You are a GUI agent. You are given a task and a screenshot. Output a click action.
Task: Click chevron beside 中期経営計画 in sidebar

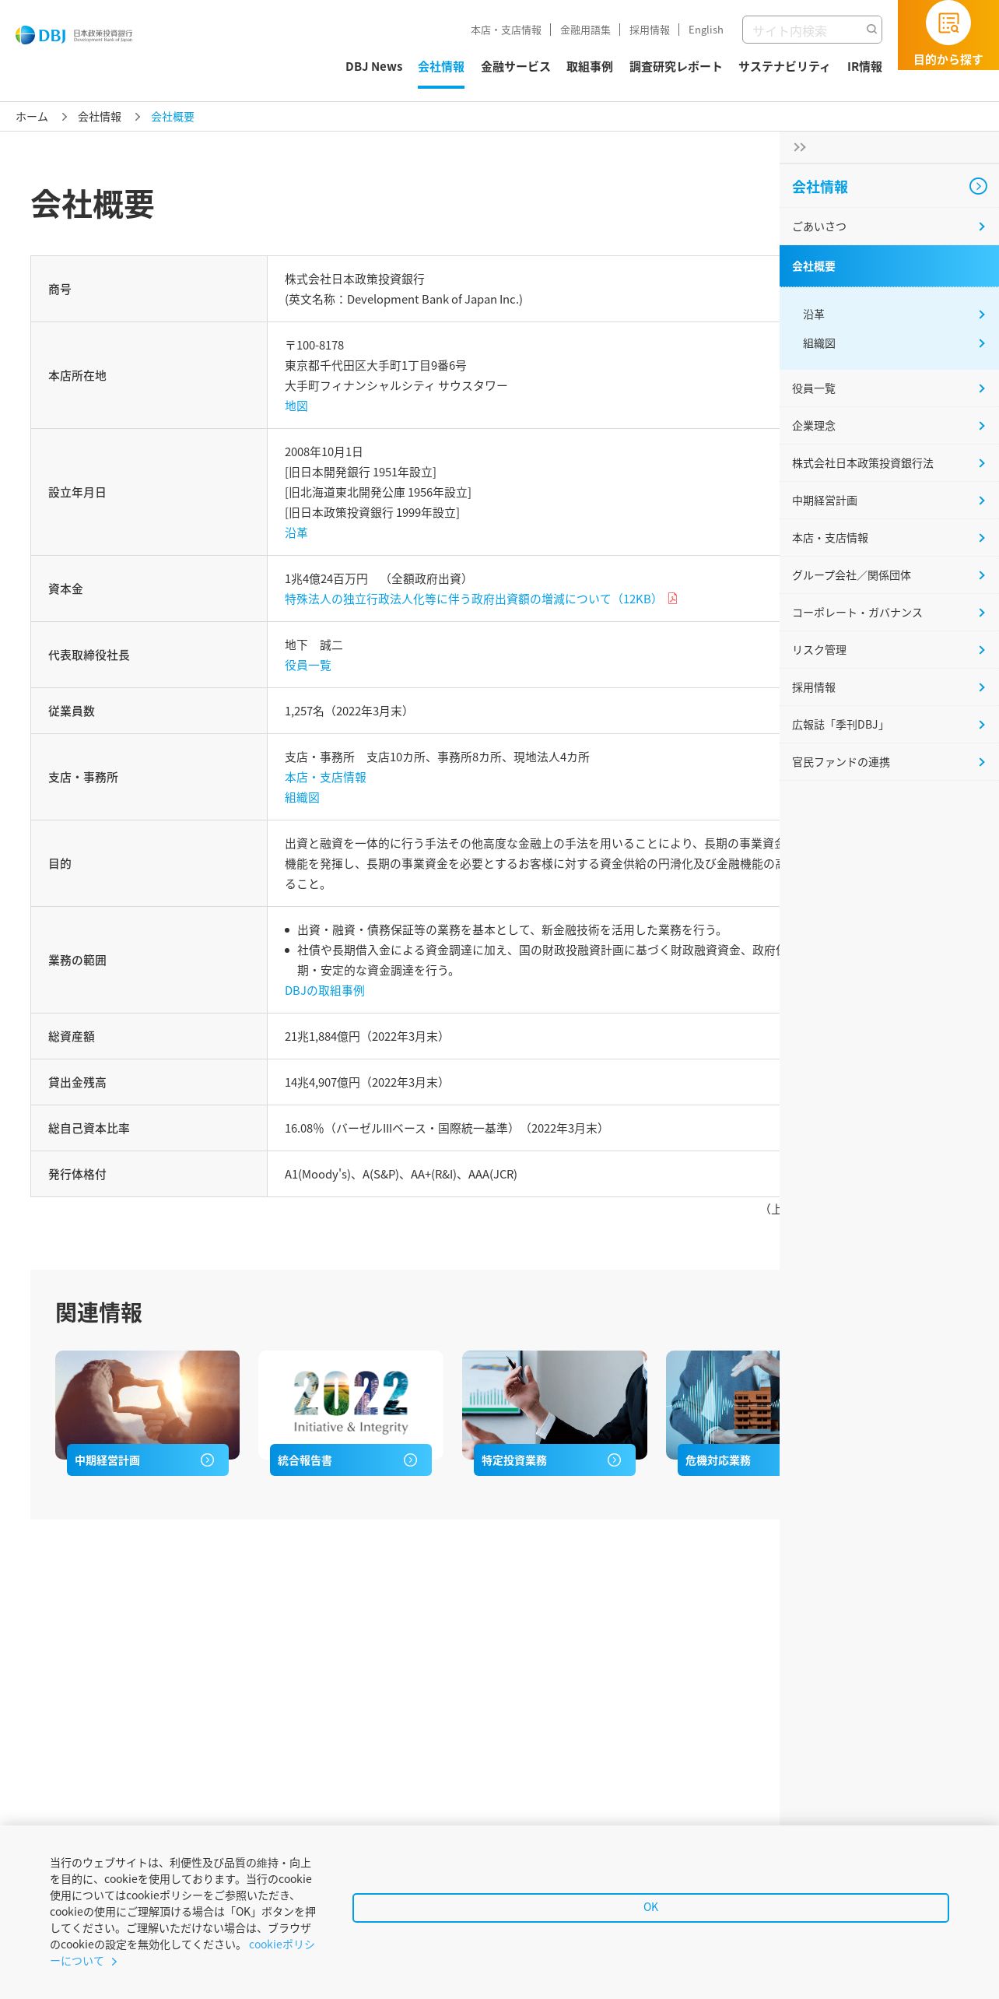981,501
